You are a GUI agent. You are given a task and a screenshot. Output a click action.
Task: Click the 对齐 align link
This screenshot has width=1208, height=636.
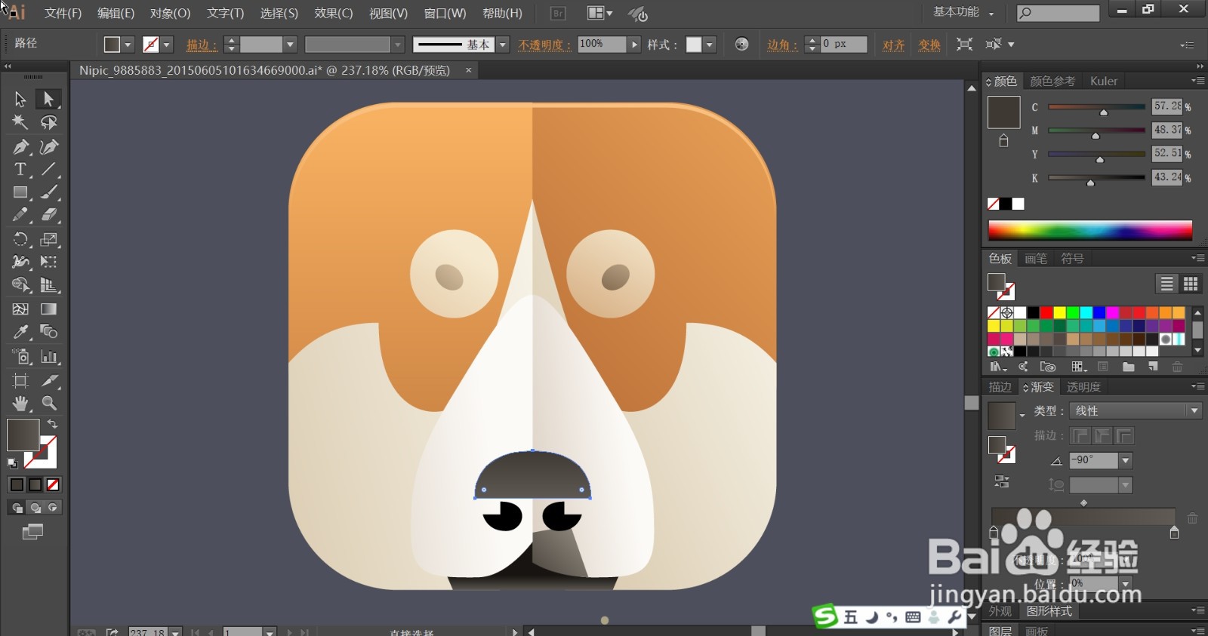coord(894,45)
